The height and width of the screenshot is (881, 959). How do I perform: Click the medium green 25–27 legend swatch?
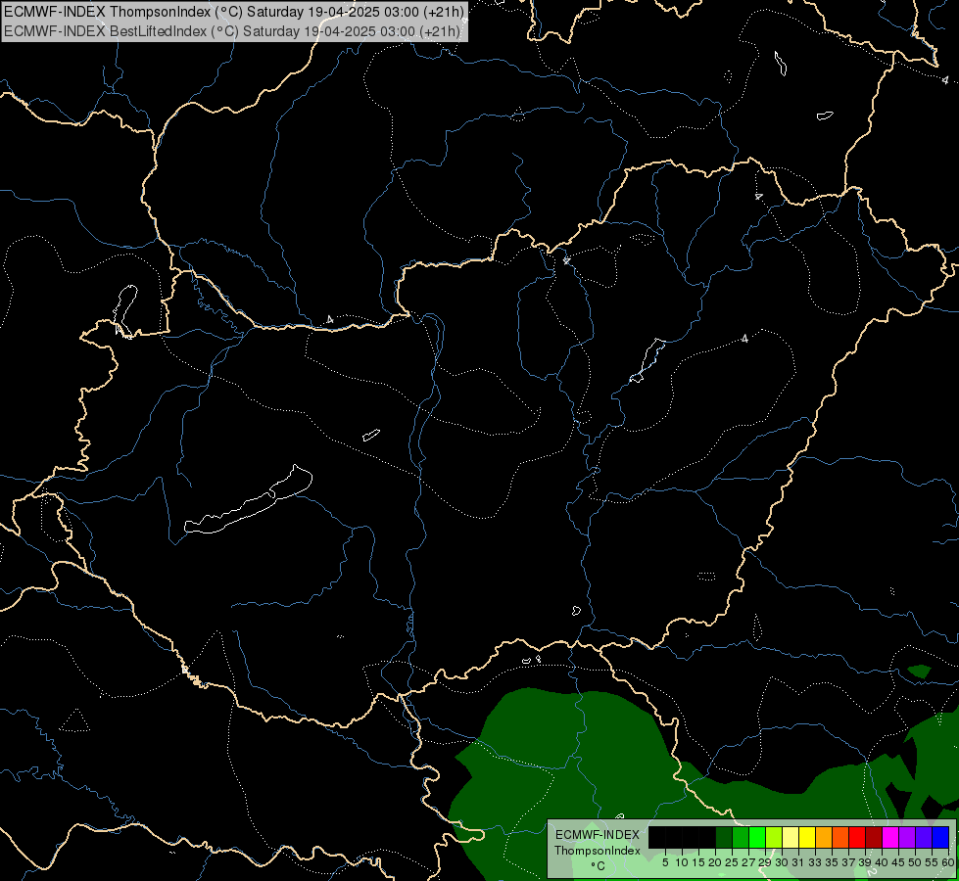[x=741, y=837]
